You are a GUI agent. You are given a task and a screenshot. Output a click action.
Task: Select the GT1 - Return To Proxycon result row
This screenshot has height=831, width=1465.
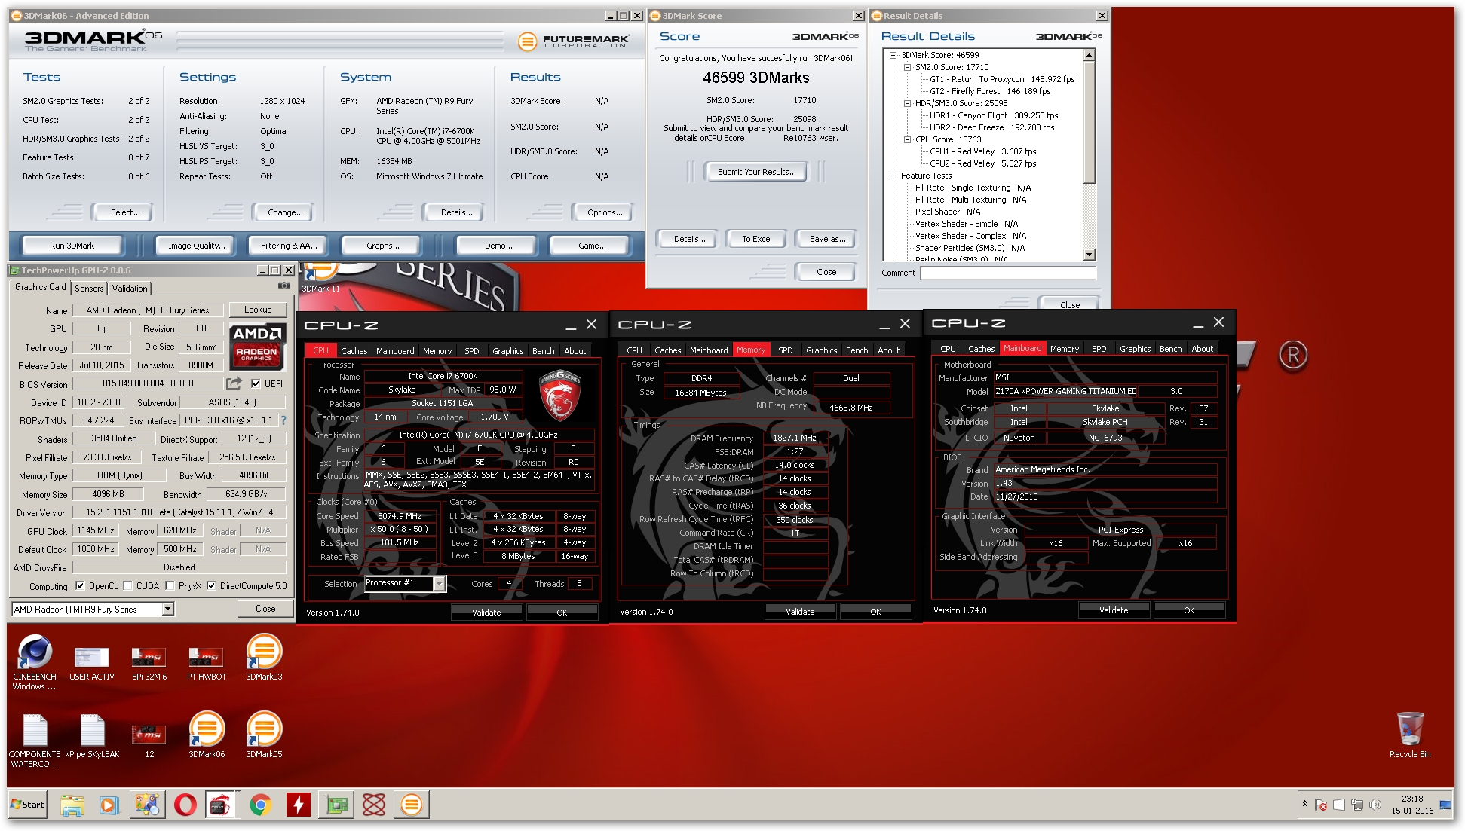1001,79
